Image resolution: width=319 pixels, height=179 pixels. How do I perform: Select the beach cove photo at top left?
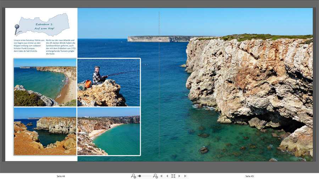click(45, 82)
